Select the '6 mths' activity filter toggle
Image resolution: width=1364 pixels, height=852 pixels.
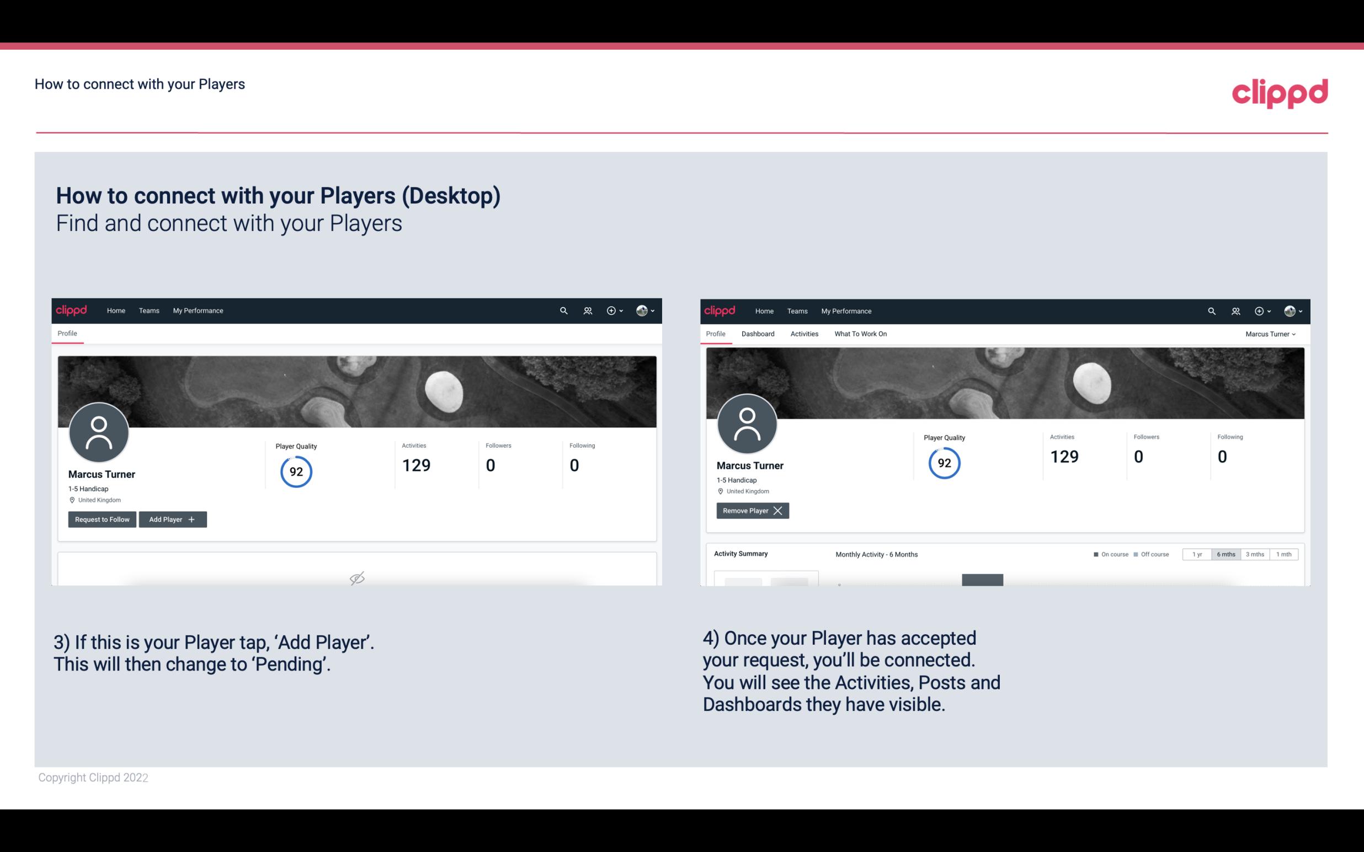point(1227,554)
